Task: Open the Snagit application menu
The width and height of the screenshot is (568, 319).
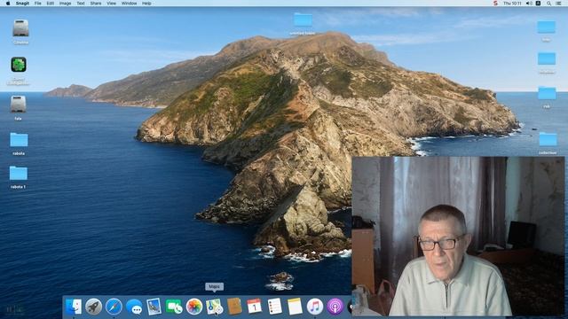Action: (22, 4)
